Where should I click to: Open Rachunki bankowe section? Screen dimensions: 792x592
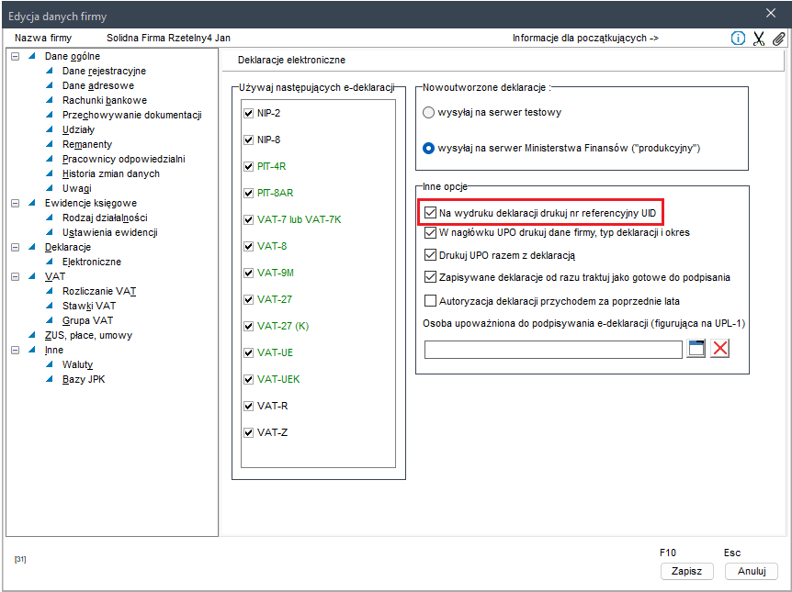click(x=105, y=100)
